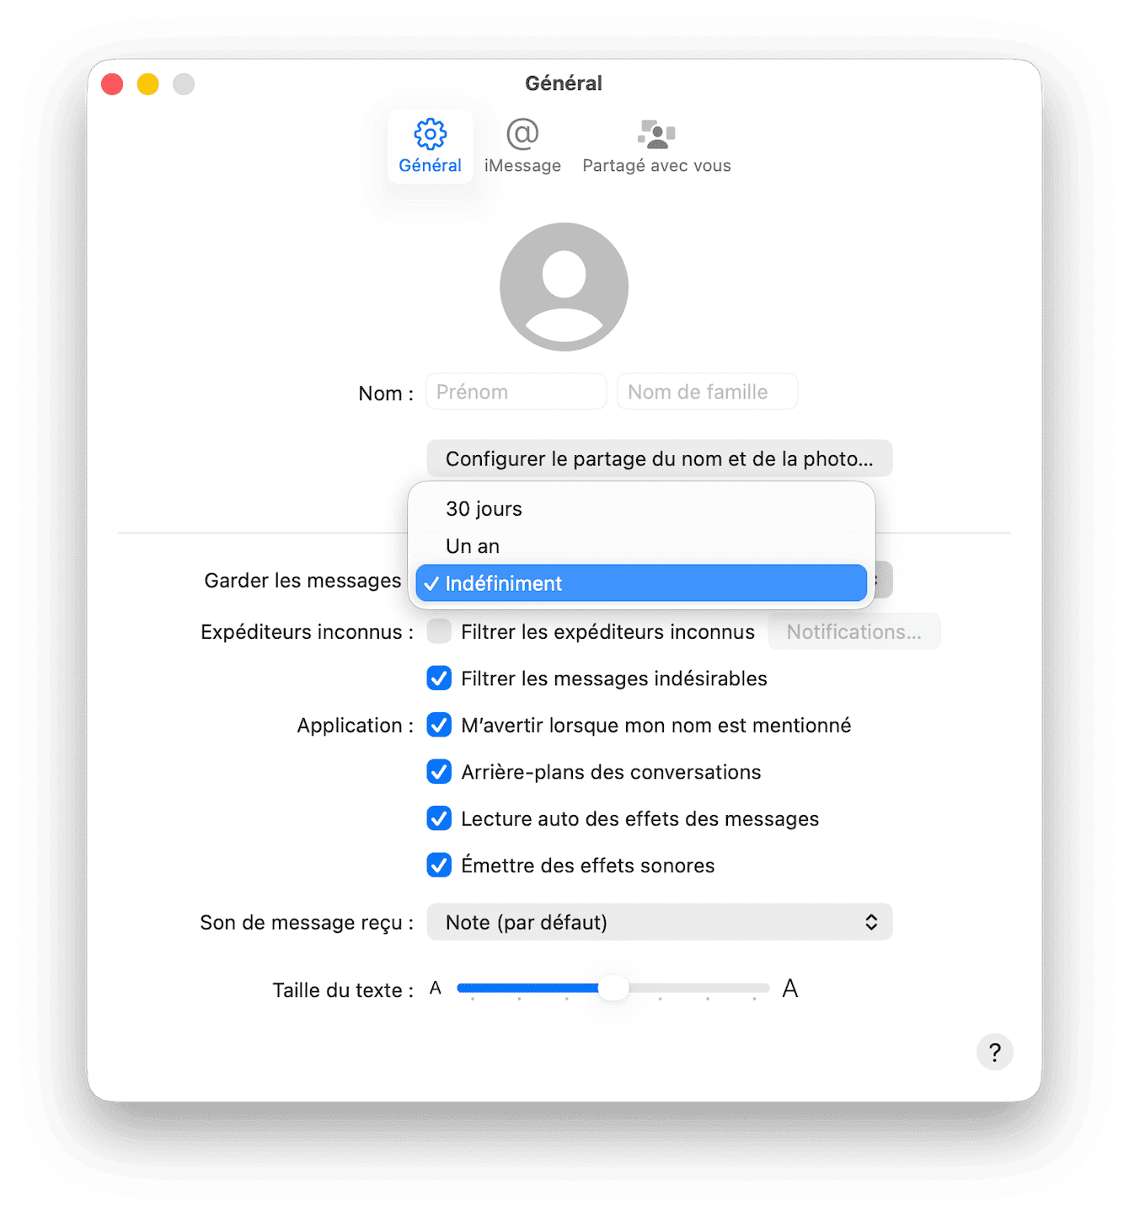1129x1217 pixels.
Task: Minimize the window with yellow button
Action: tap(148, 84)
